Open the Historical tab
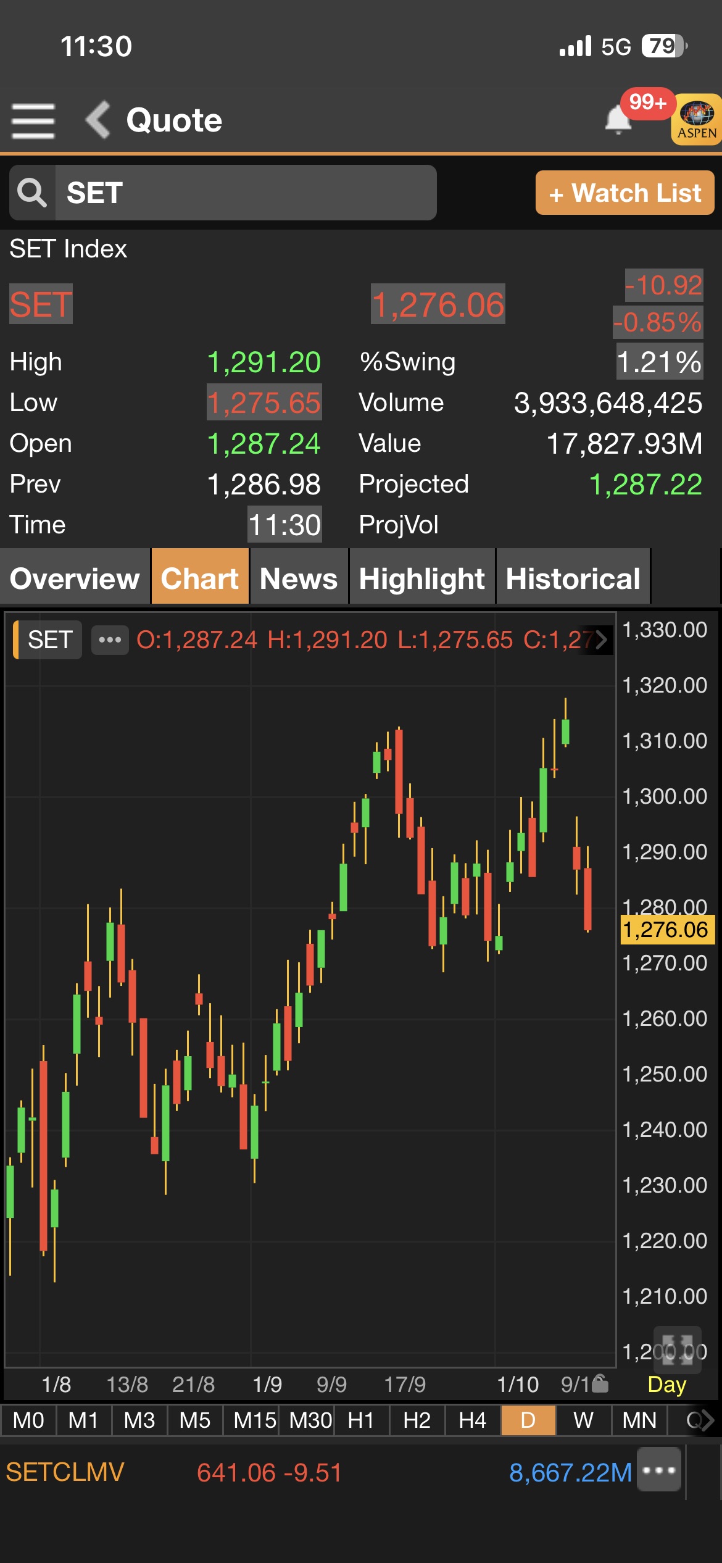The height and width of the screenshot is (1563, 722). [573, 578]
